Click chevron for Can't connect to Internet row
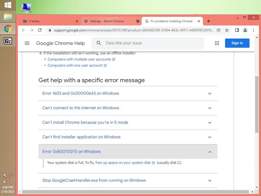261x196 pixels. coord(210,108)
